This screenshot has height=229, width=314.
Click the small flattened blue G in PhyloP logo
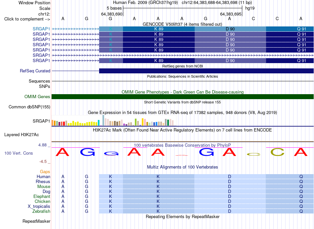(111, 154)
